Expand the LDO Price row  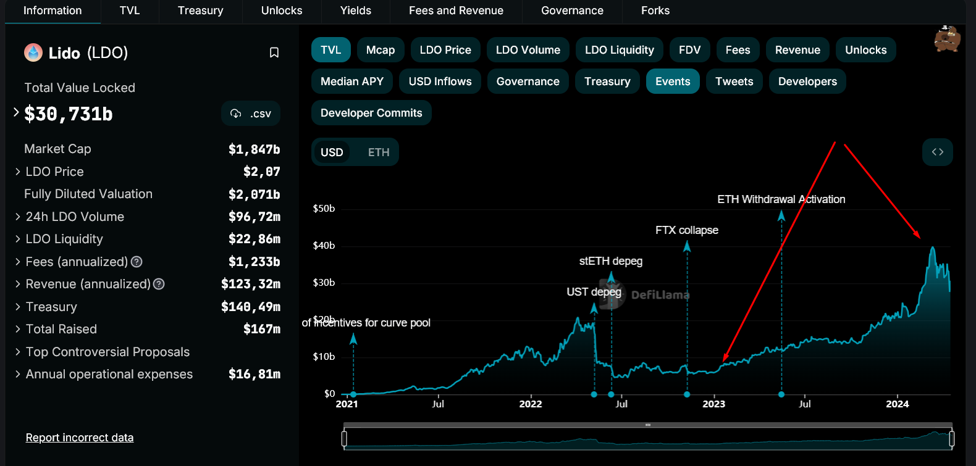click(x=18, y=172)
